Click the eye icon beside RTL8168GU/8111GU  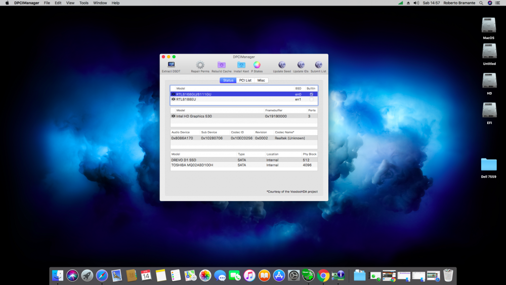(173, 94)
